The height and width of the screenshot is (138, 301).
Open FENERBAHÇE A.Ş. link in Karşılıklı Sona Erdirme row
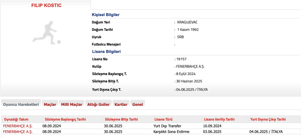[x=18, y=132]
